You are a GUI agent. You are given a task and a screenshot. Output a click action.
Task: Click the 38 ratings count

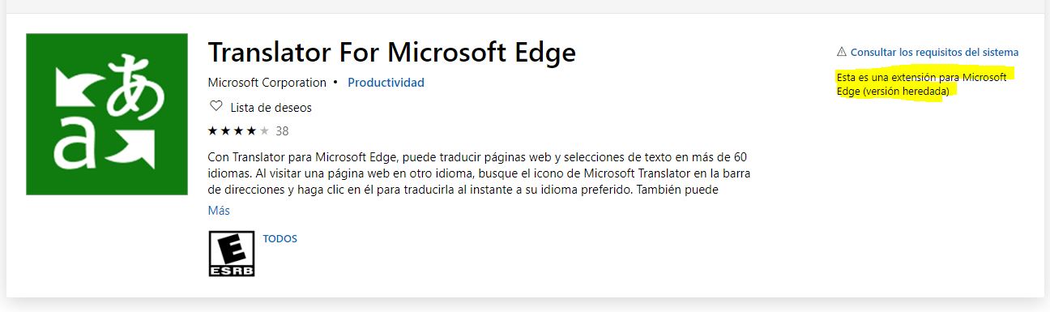(282, 130)
